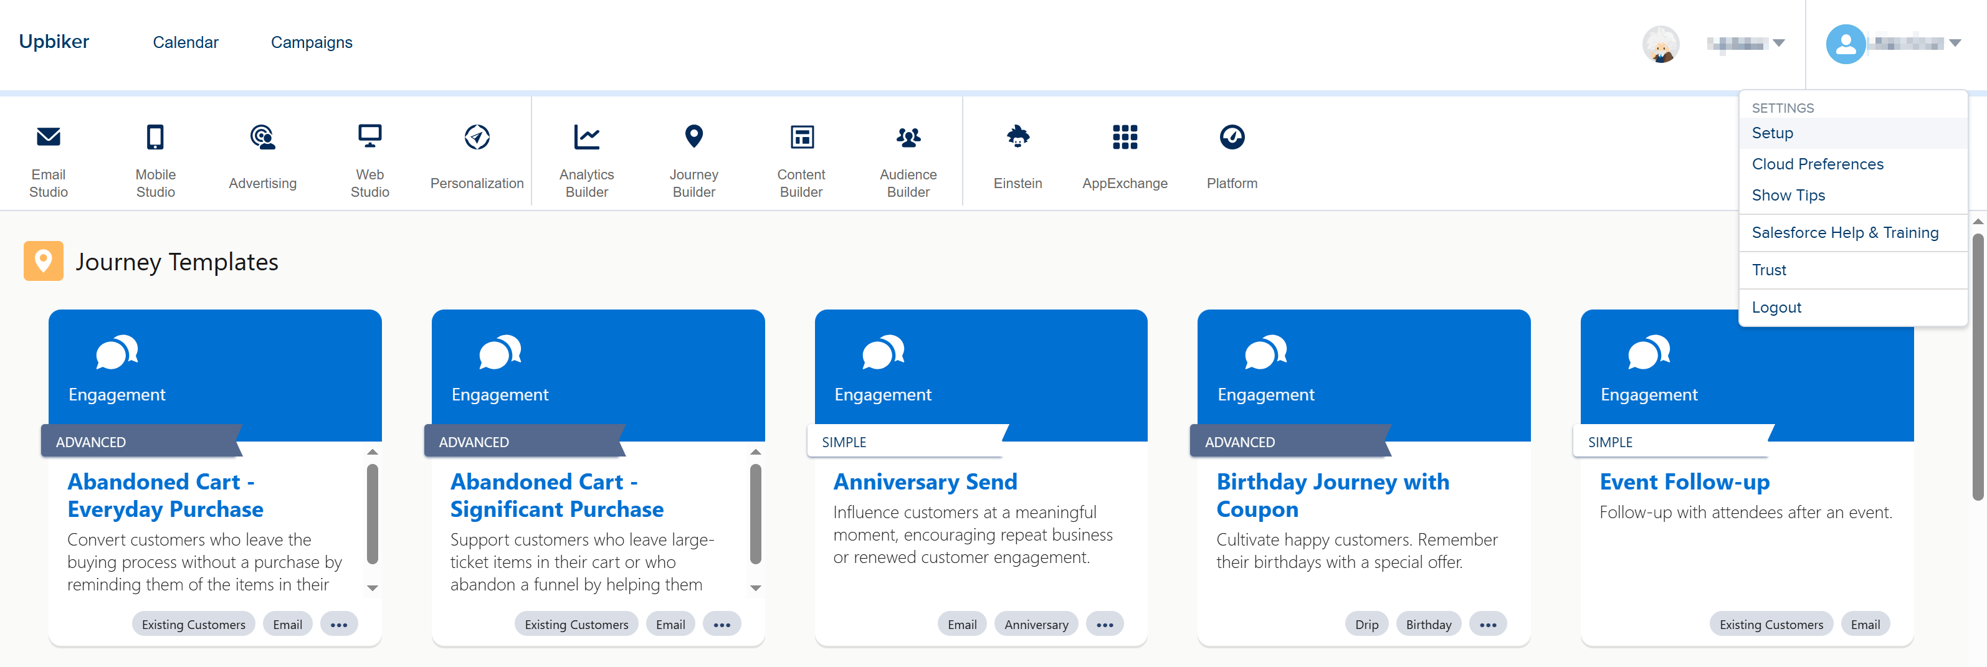Viewport: 1987px width, 667px height.
Task: Click the Upbiker brand link
Action: [54, 42]
